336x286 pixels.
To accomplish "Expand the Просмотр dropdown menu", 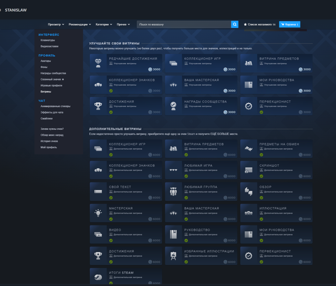I will (x=56, y=25).
